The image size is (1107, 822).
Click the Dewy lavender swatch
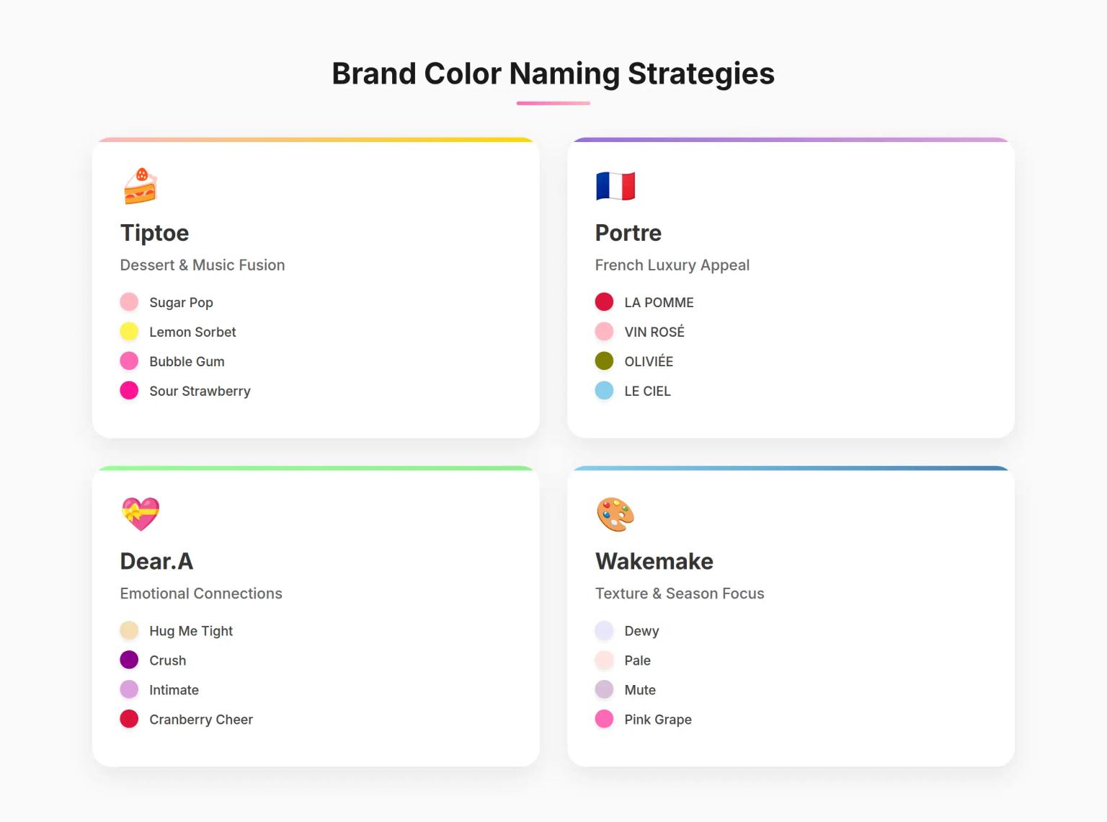pos(604,630)
